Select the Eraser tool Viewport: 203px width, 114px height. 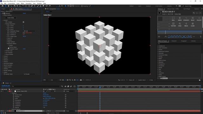(x=43, y=6)
